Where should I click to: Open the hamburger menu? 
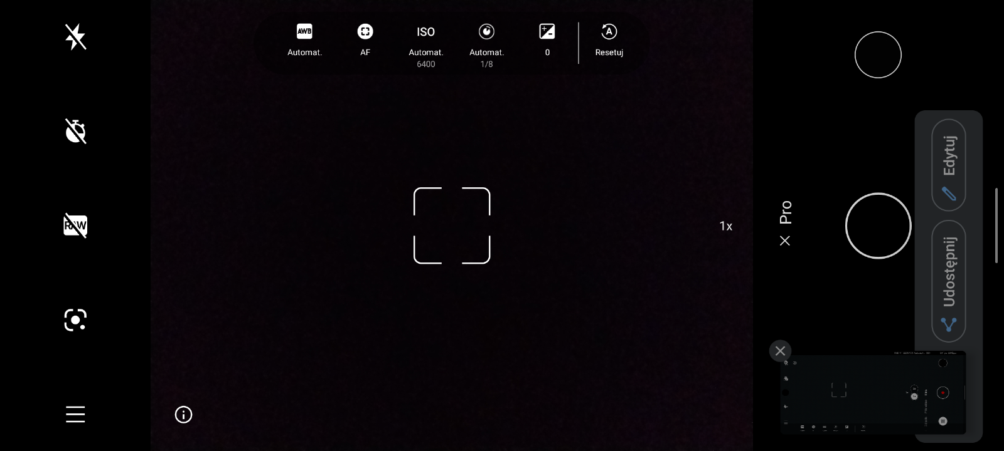[x=75, y=414]
